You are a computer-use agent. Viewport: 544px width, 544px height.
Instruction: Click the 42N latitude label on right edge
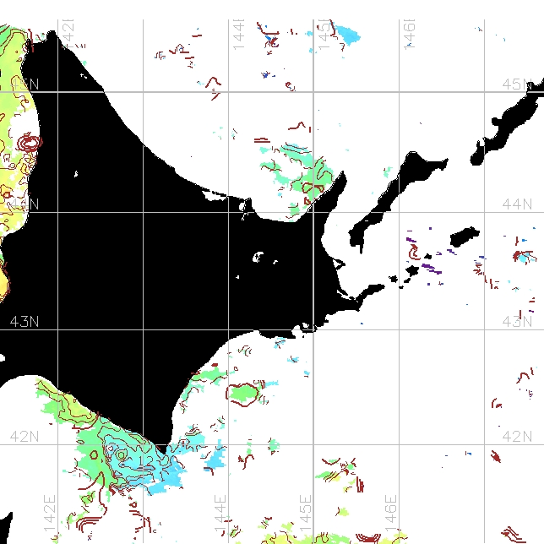[517, 437]
